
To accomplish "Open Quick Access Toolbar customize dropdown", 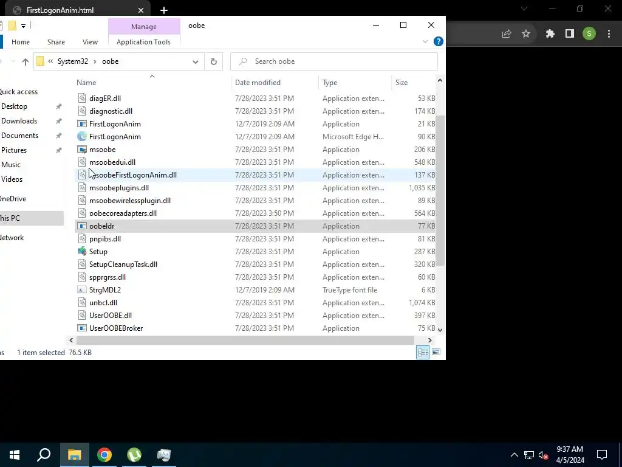I will click(x=24, y=26).
